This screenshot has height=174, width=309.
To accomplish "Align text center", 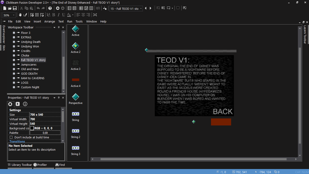I will tap(83, 15).
